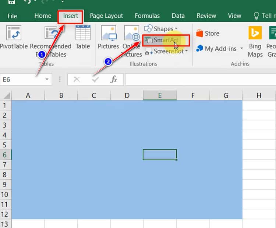The height and width of the screenshot is (228, 276).
Task: Select row 12 header
Action: [6, 214]
